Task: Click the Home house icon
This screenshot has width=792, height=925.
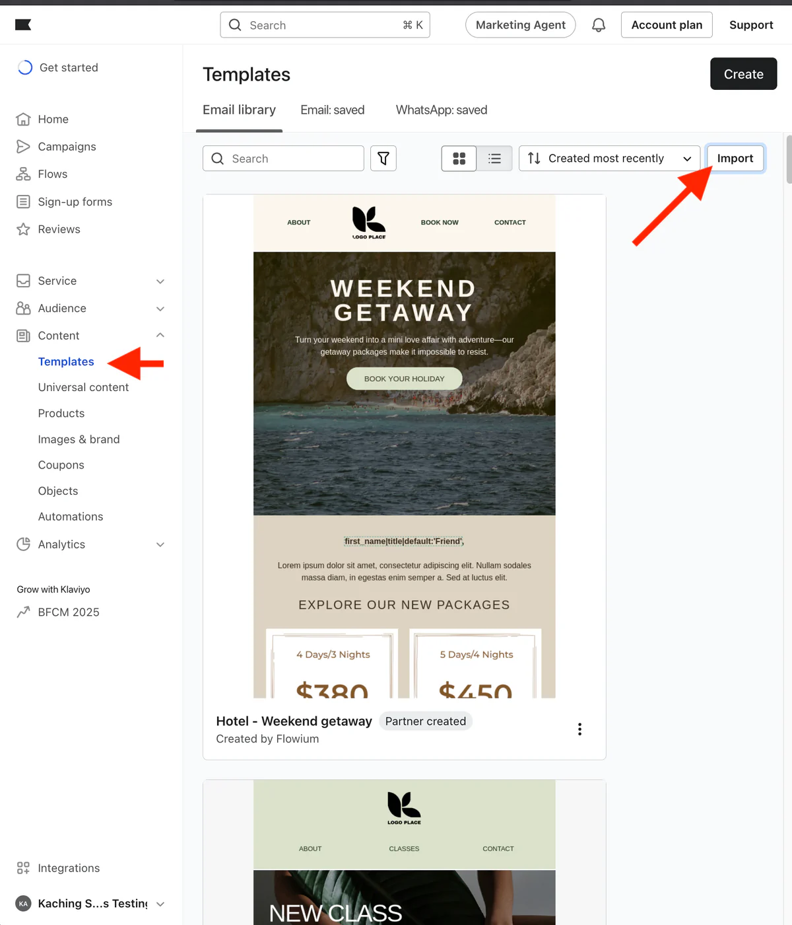Action: [23, 119]
